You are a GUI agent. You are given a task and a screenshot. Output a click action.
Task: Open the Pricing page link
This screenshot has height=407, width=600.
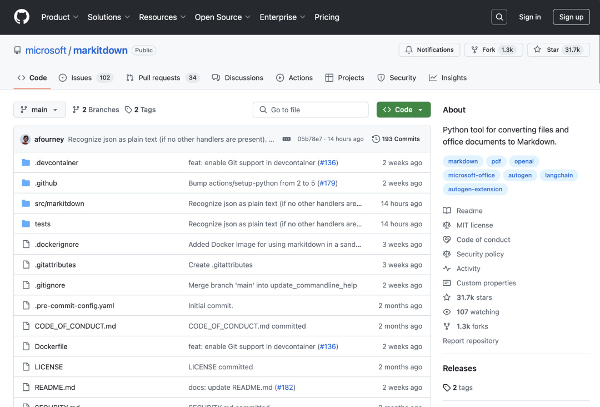(327, 17)
